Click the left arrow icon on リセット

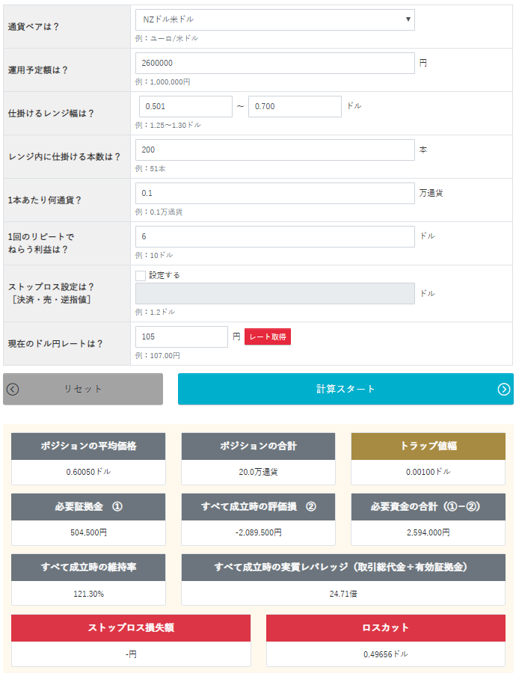click(13, 390)
